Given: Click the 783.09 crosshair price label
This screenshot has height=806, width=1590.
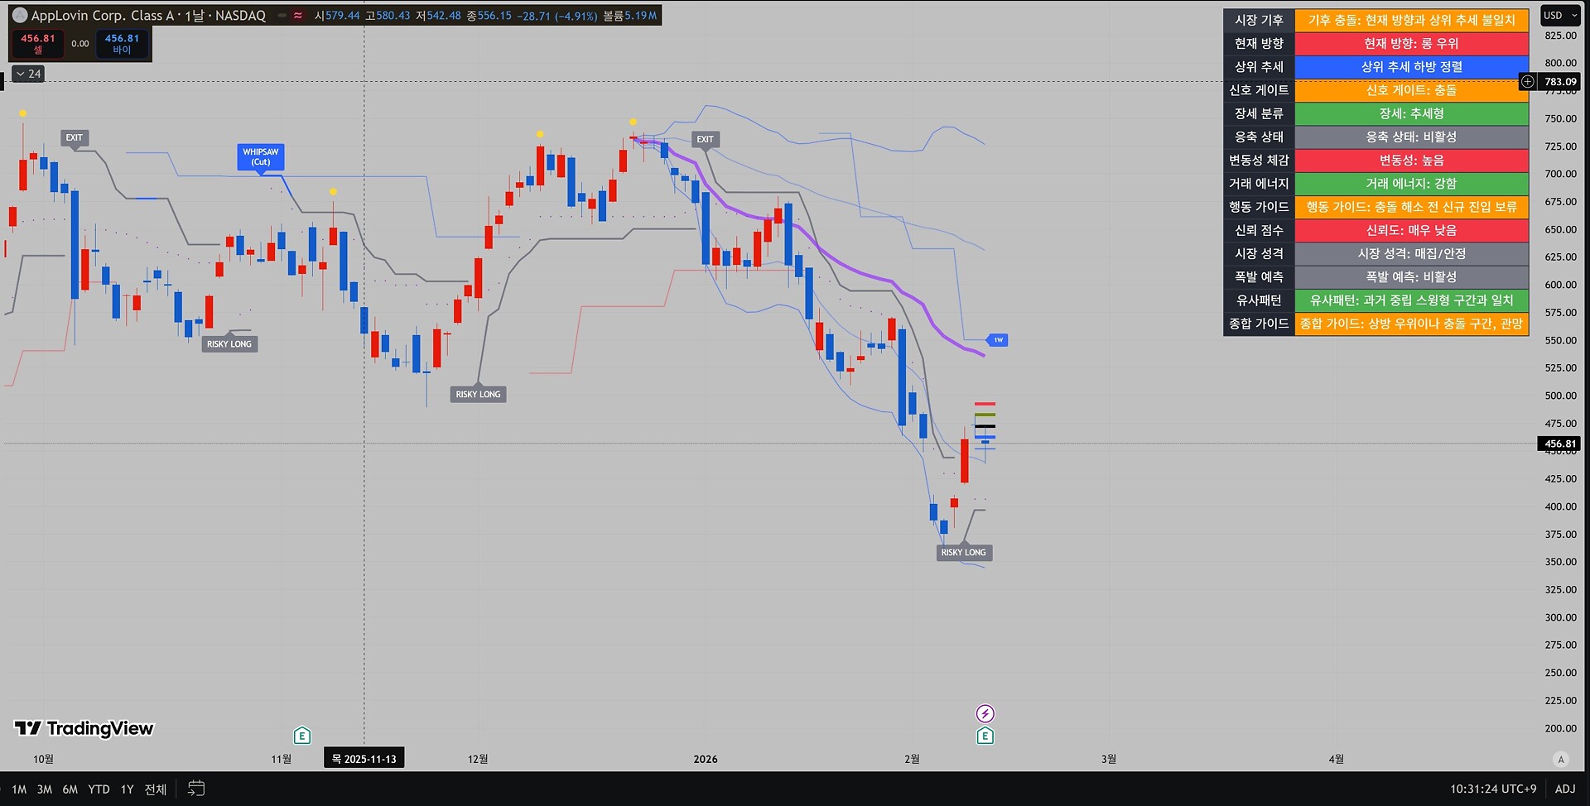Looking at the screenshot, I should (x=1560, y=81).
